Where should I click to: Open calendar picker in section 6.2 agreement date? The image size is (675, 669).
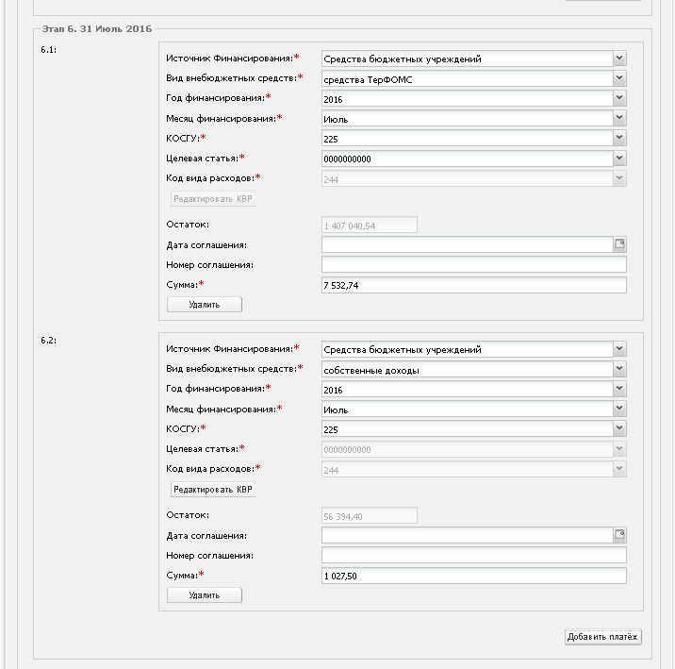point(619,535)
